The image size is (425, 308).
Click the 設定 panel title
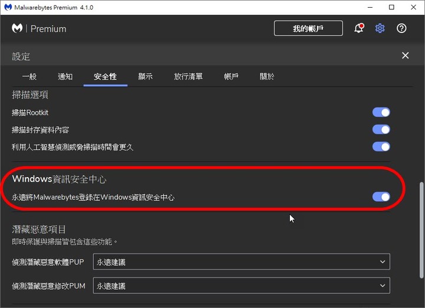pos(21,56)
